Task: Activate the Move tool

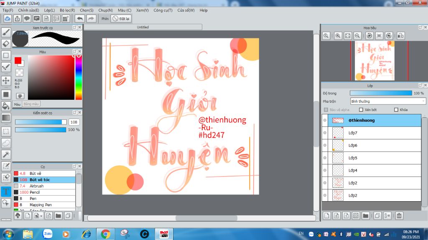Action: 6,81
